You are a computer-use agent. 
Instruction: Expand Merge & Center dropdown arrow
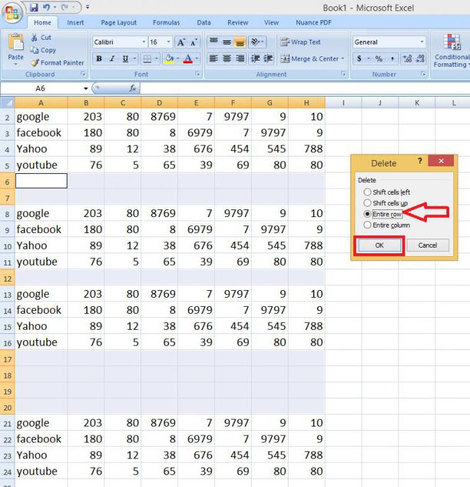coord(343,58)
